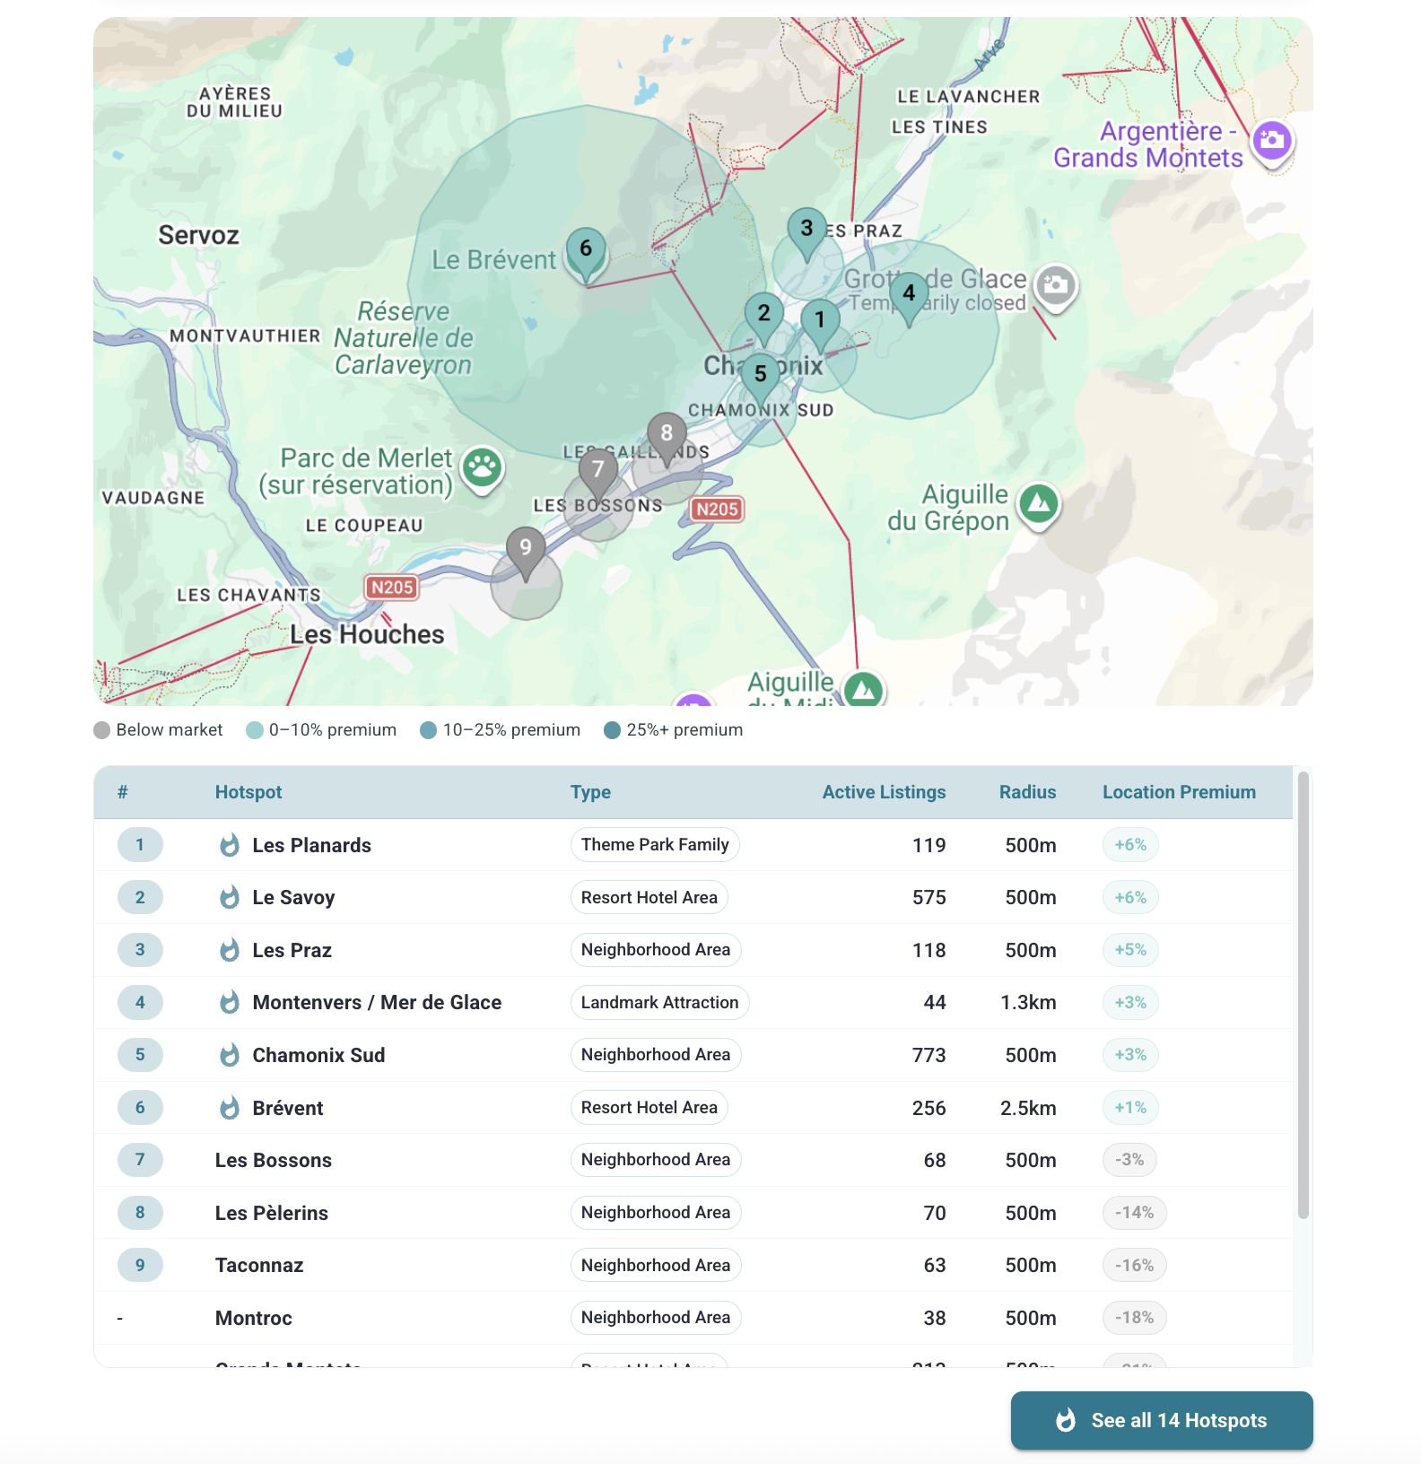Sort table by Type column header
The image size is (1421, 1464).
[x=590, y=792]
